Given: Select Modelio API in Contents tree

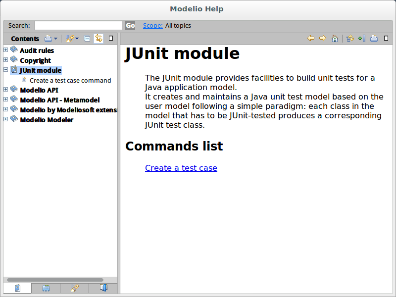Looking at the screenshot, I should tap(39, 90).
